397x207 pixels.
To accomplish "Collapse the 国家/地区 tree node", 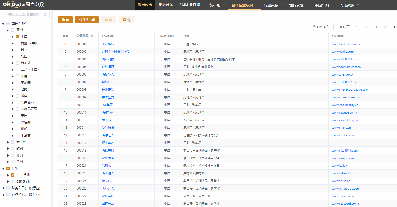I will 3,24.
